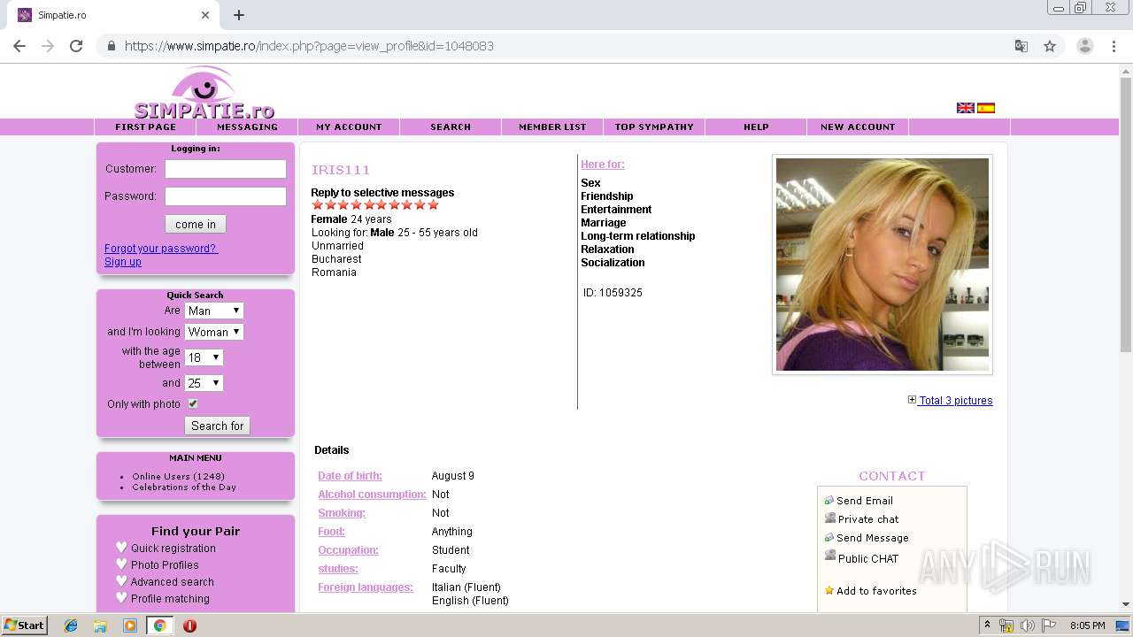Click the Date of birth link
The height and width of the screenshot is (637, 1133).
tap(351, 476)
